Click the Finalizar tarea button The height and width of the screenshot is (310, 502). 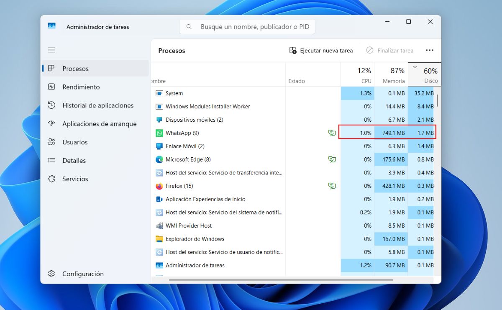[x=390, y=50]
